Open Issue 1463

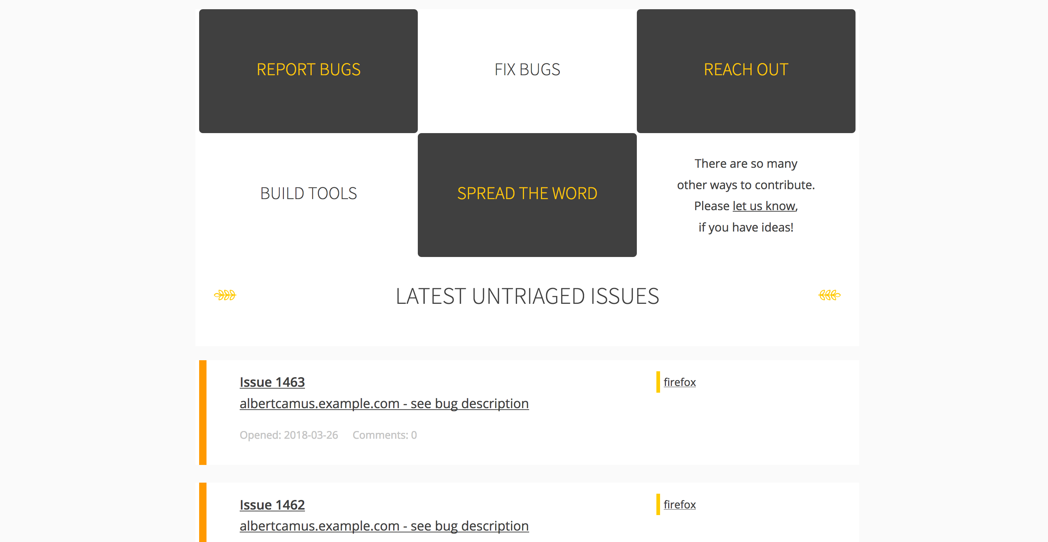[272, 382]
